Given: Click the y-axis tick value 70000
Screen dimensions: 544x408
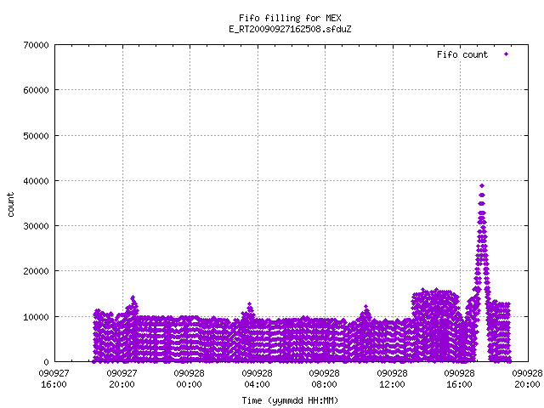Looking at the screenshot, I should click(36, 45).
